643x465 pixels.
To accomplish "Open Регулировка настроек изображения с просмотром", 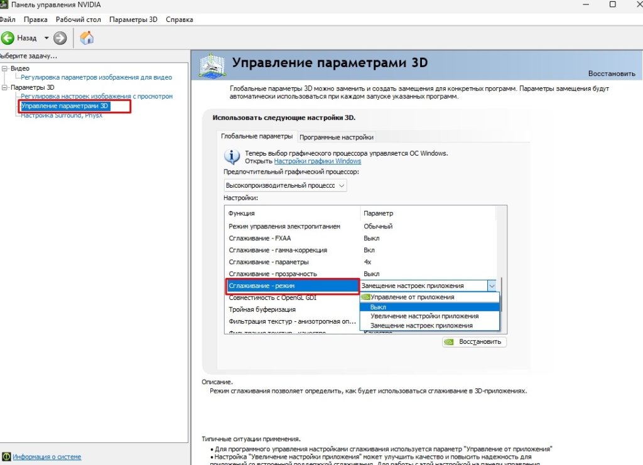I will [x=97, y=96].
